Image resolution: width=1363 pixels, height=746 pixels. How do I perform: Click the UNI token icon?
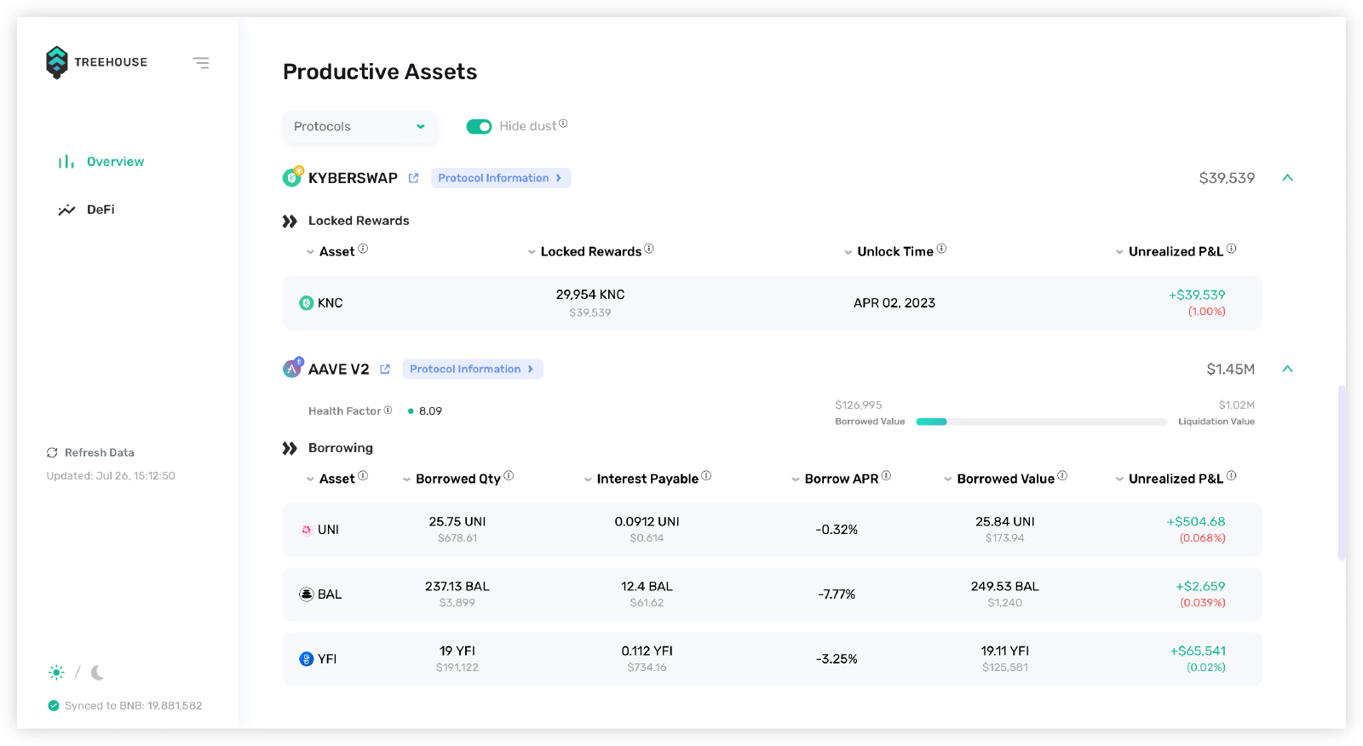307,530
